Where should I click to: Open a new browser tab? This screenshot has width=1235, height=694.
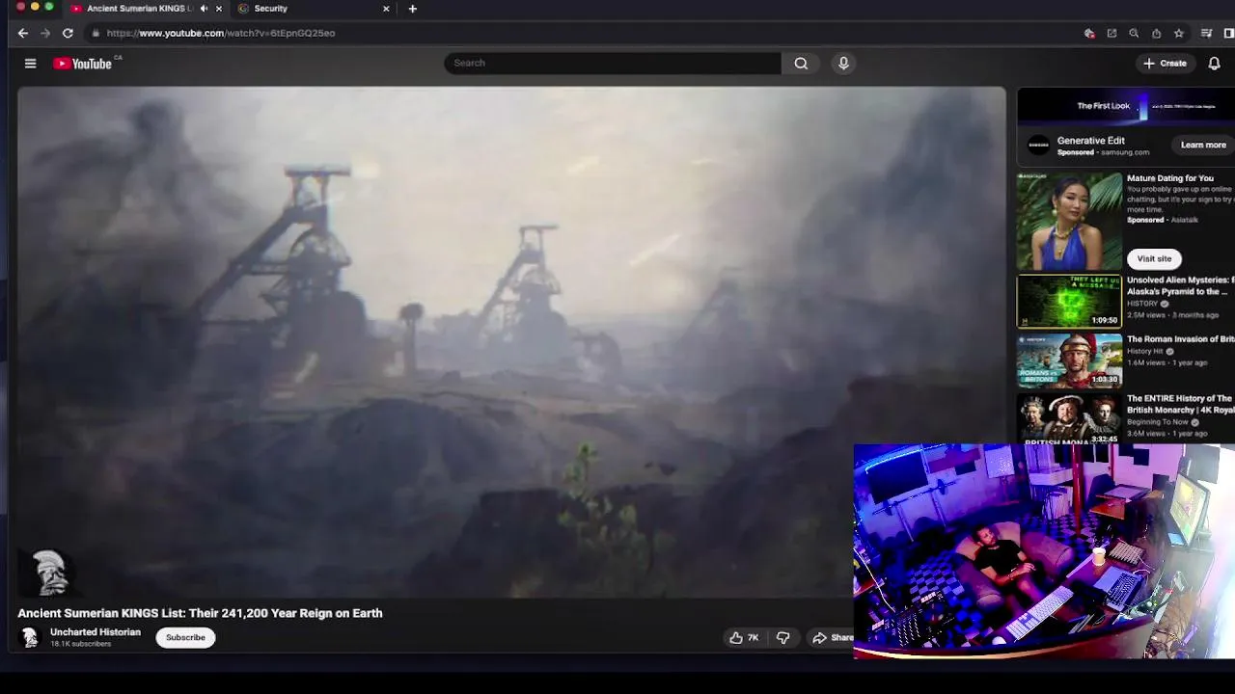click(413, 9)
